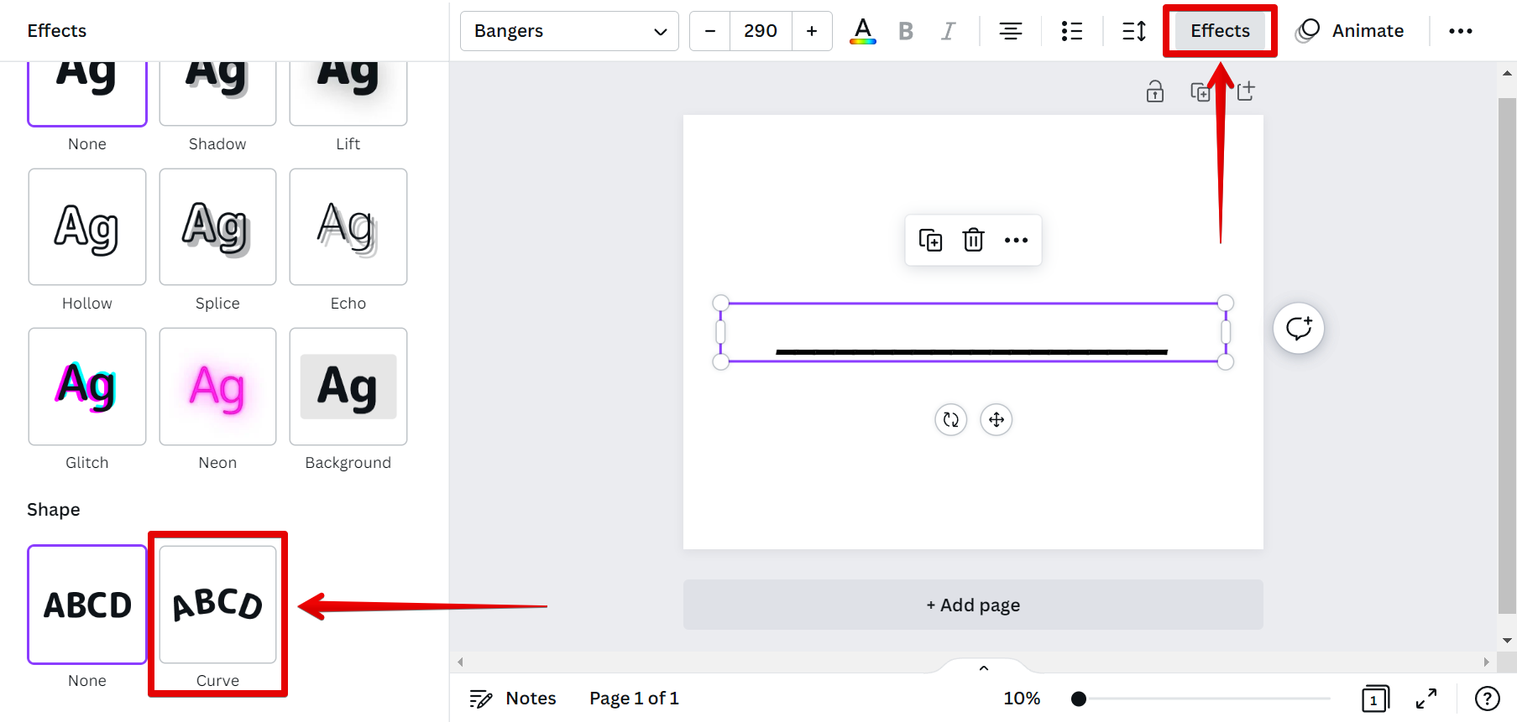Screen dimensions: 1517x722
Task: Open line spacing settings
Action: point(1134,31)
